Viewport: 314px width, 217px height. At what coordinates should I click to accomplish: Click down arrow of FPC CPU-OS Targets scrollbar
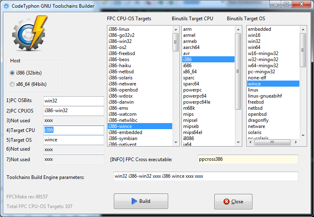176,143
